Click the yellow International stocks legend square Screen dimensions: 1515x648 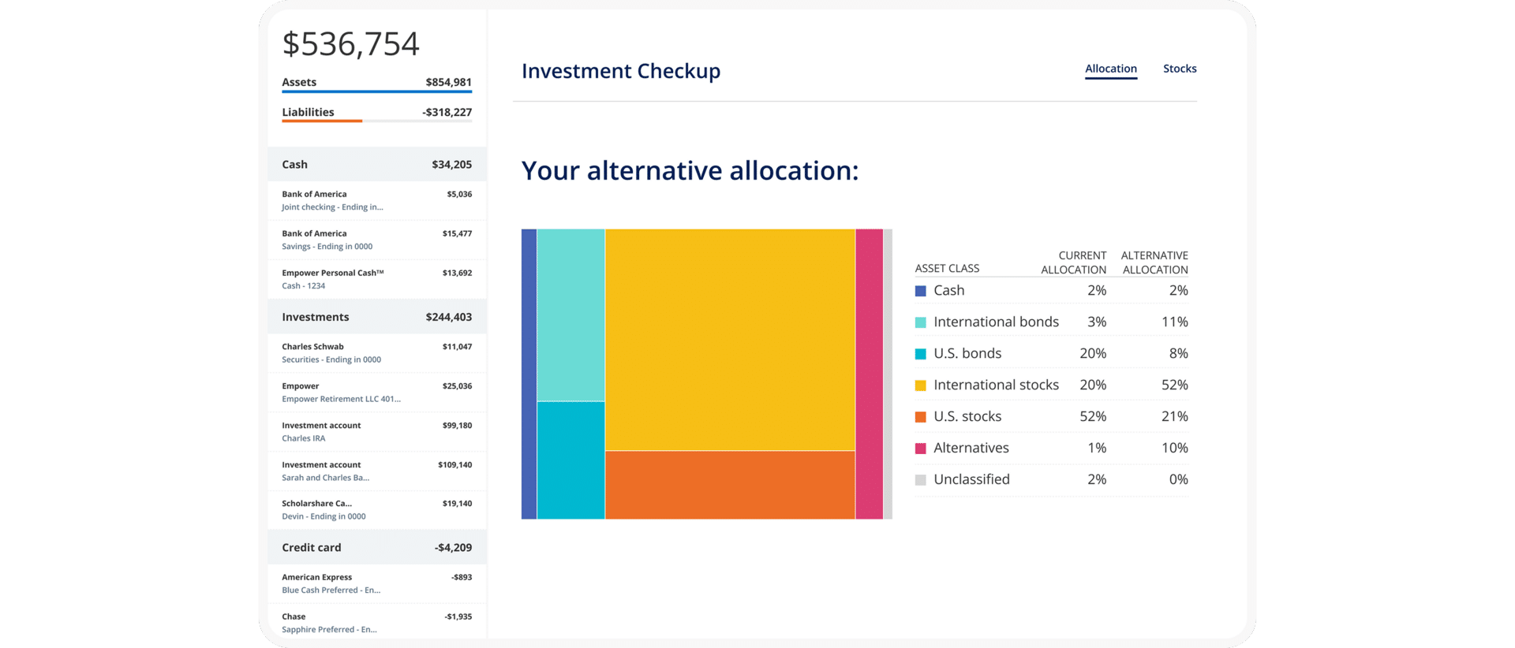tap(919, 385)
